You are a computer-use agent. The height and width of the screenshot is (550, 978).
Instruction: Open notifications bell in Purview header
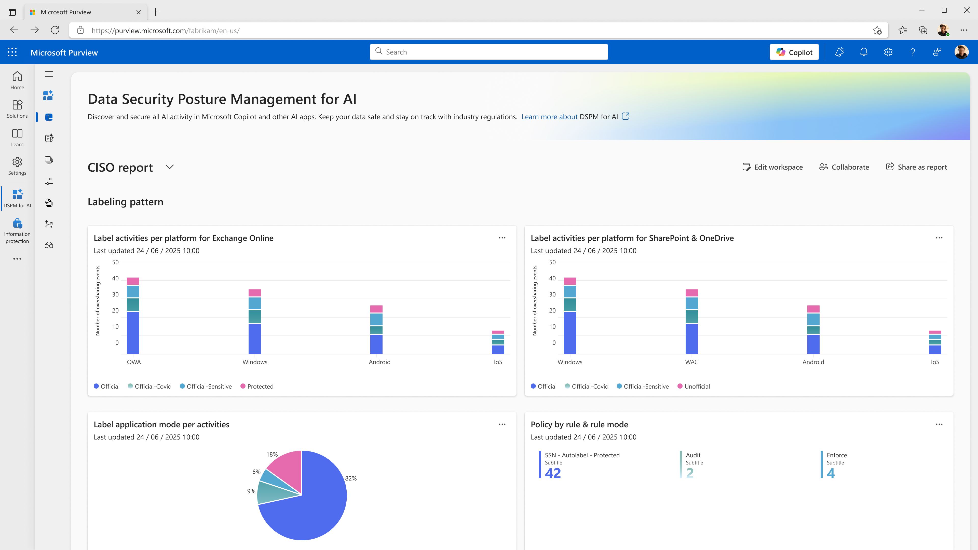click(x=864, y=52)
